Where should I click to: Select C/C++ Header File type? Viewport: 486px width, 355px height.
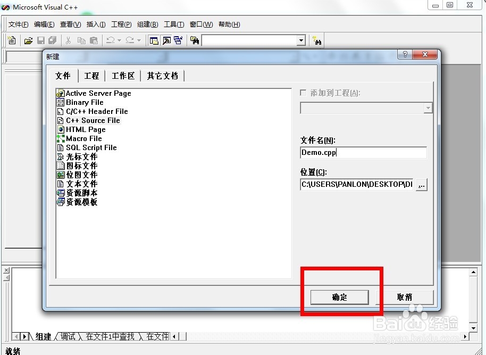pyautogui.click(x=93, y=111)
